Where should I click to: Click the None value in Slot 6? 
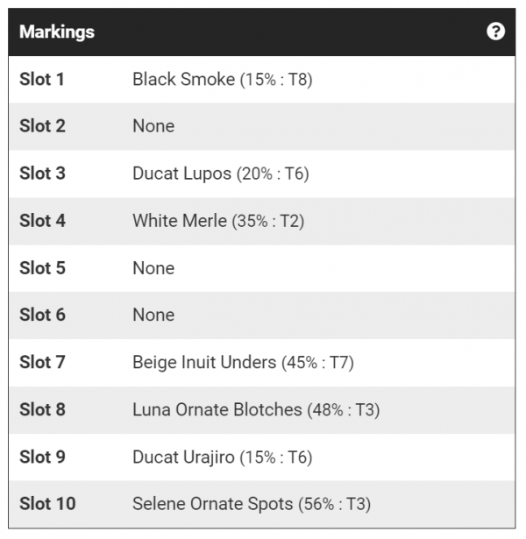(153, 315)
